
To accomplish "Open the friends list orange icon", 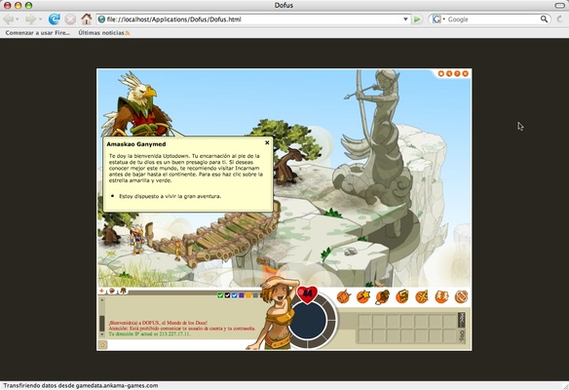I will click(441, 296).
